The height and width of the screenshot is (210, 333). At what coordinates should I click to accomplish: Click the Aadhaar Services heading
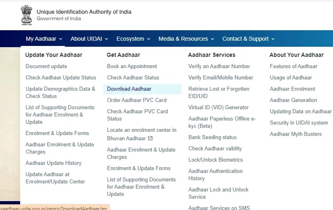212,55
